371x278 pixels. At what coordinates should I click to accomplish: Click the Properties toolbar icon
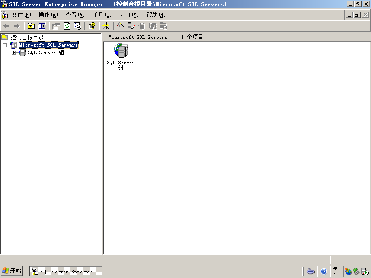point(56,26)
